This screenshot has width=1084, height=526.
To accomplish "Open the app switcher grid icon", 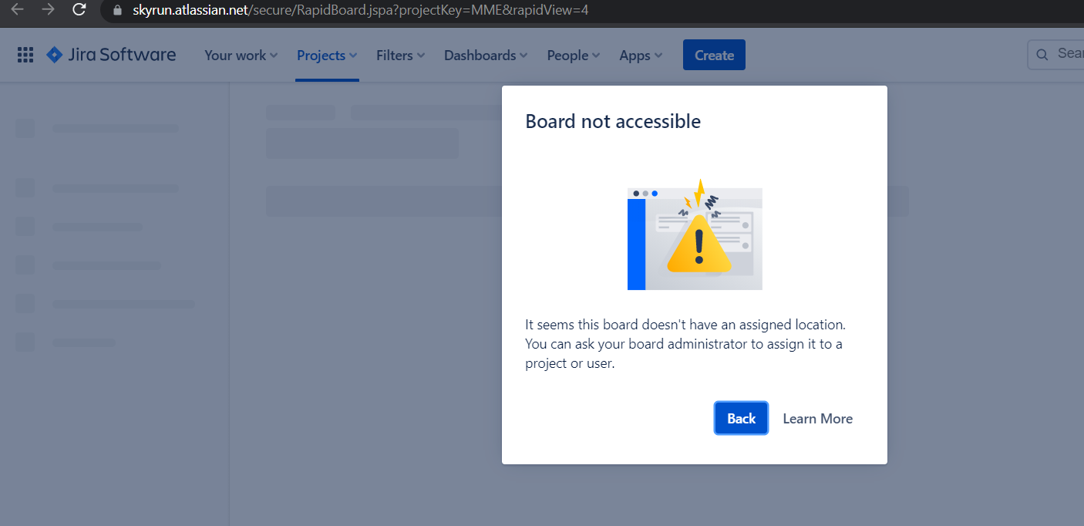I will 25,55.
